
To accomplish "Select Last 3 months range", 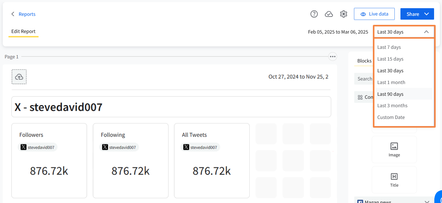I will 392,106.
